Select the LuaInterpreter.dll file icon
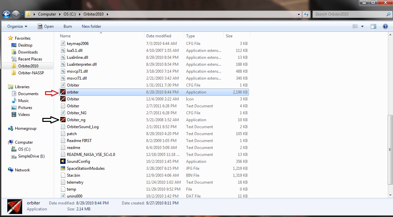 pos(63,64)
